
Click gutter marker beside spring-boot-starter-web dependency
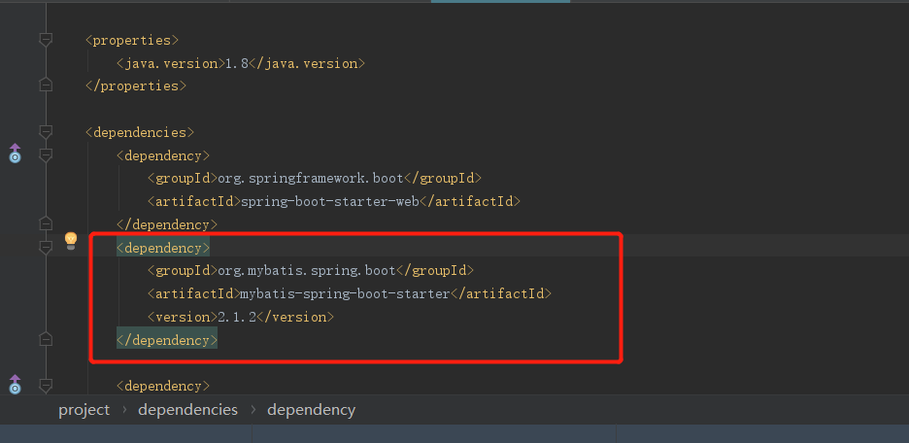coord(16,153)
